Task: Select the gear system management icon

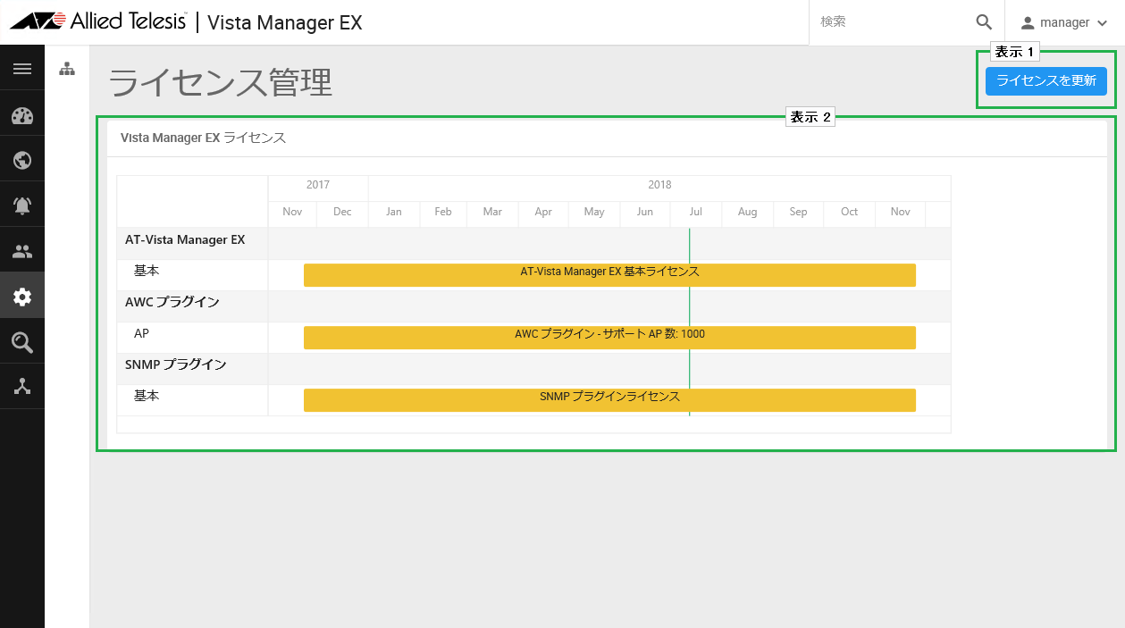Action: tap(22, 297)
